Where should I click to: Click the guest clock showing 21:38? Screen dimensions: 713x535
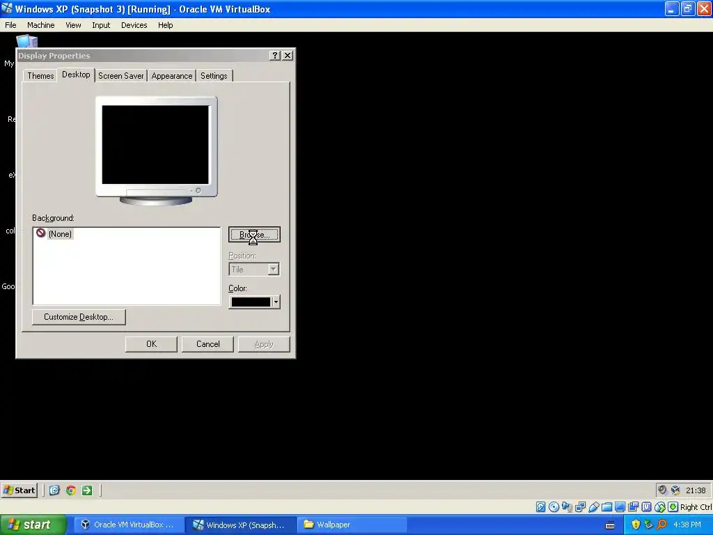[x=696, y=490]
